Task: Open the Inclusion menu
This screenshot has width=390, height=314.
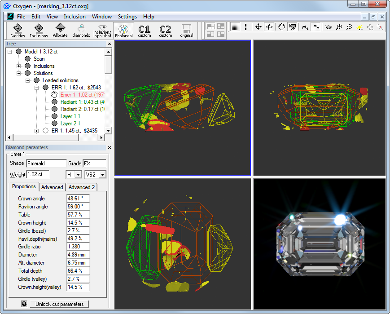Action: (x=74, y=17)
